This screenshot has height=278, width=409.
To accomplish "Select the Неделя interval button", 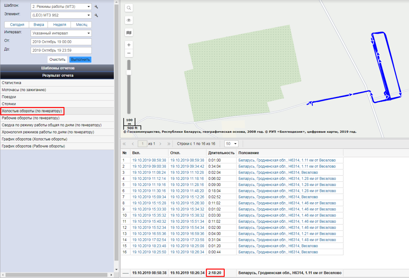I will coord(59,25).
